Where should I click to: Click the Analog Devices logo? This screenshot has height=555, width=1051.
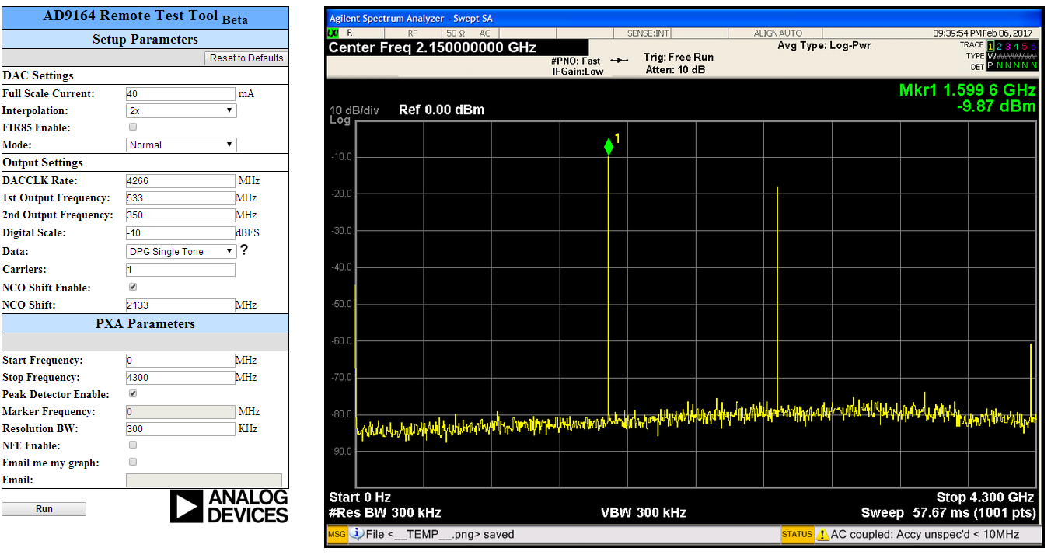[x=229, y=506]
